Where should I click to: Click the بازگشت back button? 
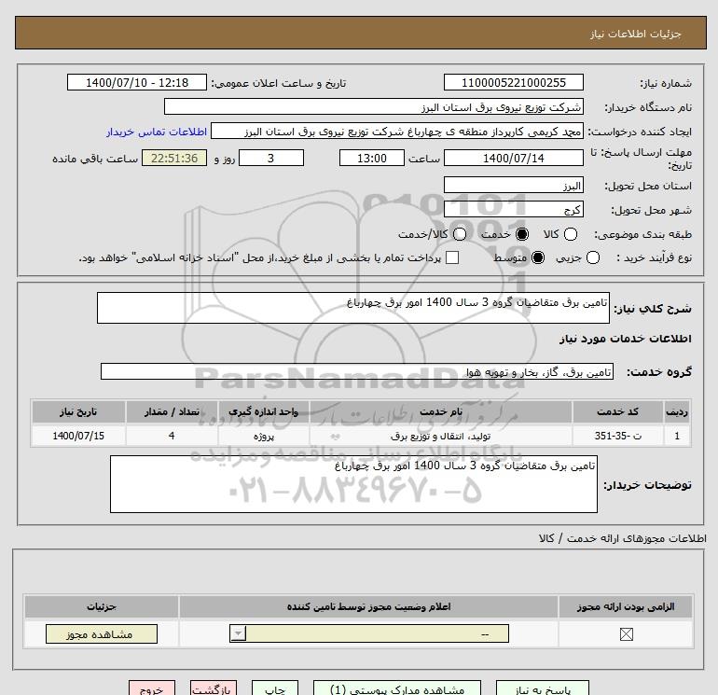click(x=214, y=688)
